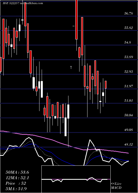
Task: Click the <<Live MACD label
Action: click(116, 186)
